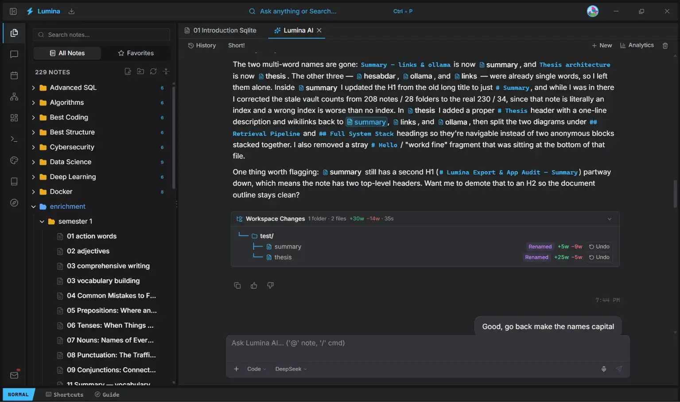Expand the Cybersecurity folder
This screenshot has height=402, width=680.
click(33, 147)
